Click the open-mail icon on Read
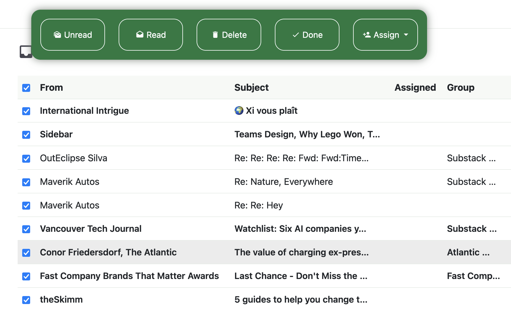Viewport: 511px width, 310px height. point(139,35)
